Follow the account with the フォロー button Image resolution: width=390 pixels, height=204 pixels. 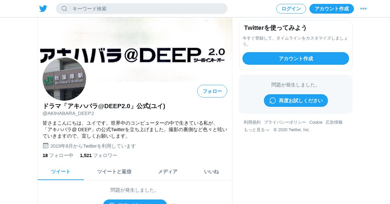tap(212, 91)
